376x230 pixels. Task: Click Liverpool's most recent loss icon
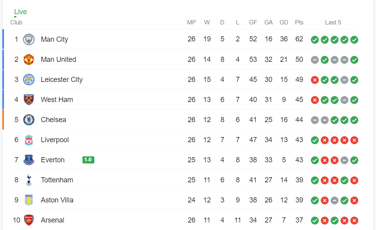click(354, 140)
